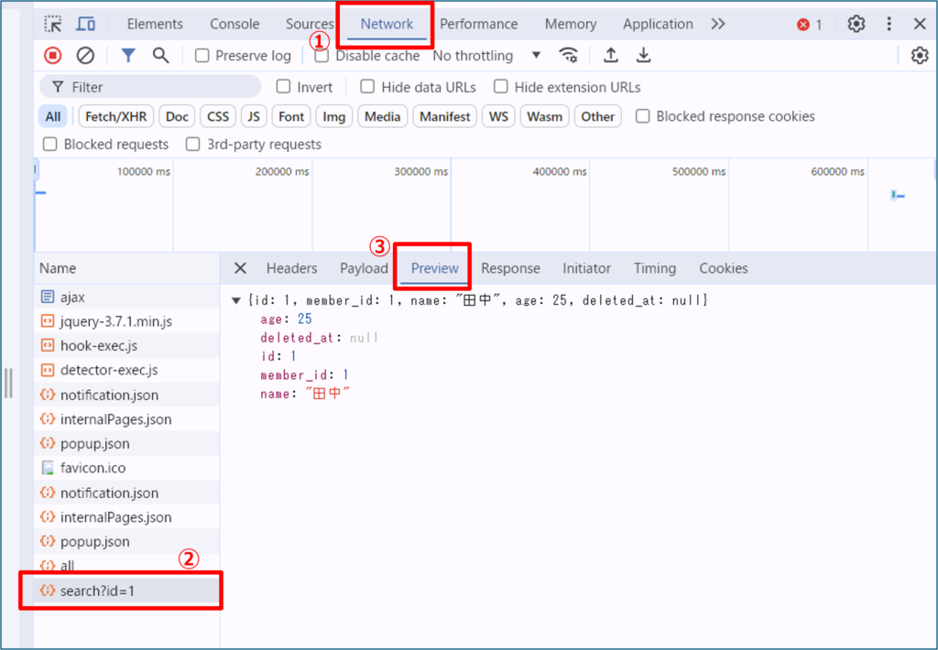Image resolution: width=938 pixels, height=650 pixels.
Task: Expand more DevTools tabs chevron
Action: coord(718,24)
